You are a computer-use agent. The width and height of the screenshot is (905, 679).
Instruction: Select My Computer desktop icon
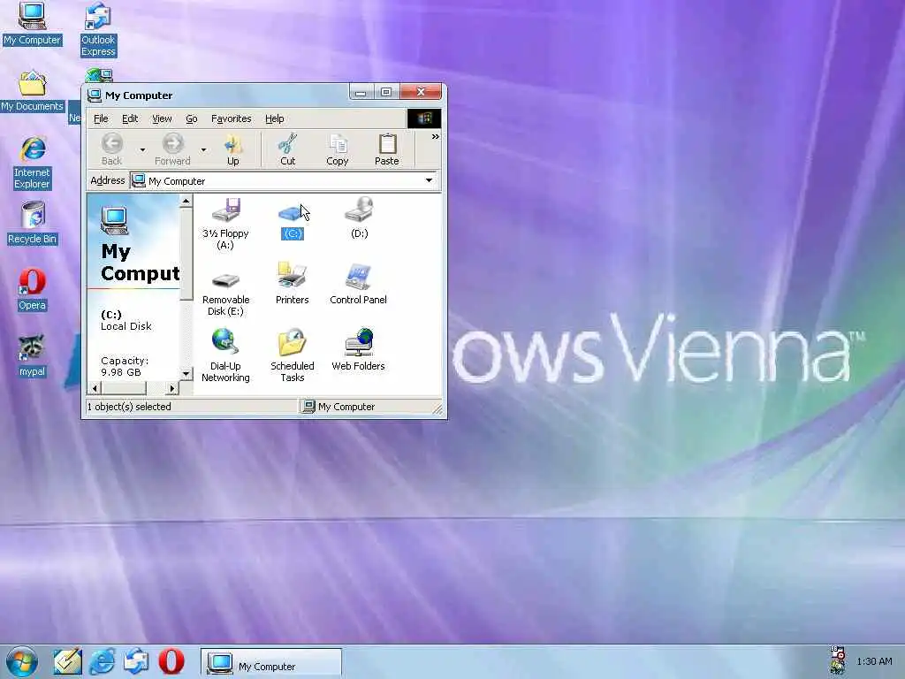pos(32,24)
